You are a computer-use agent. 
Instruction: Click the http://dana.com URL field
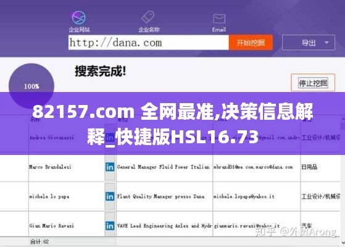[149, 43]
